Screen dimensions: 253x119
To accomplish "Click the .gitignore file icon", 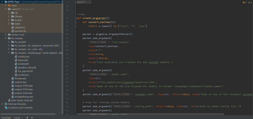I will (x=13, y=27).
